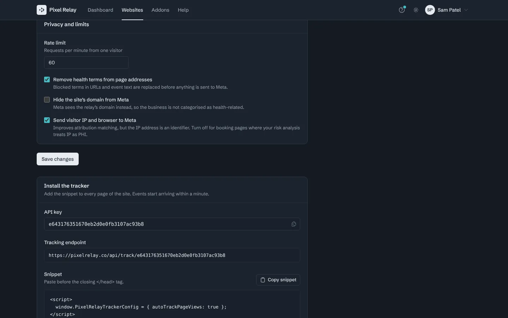Select the Tracking endpoint URL field
The width and height of the screenshot is (508, 318).
[x=172, y=255]
